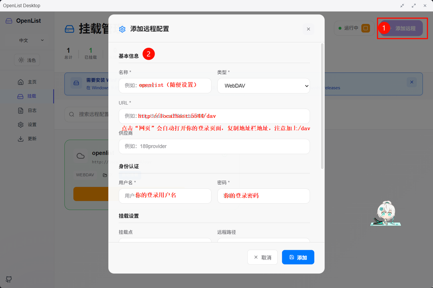The height and width of the screenshot is (288, 433).
Task: Click the cloud icon on the openlist card
Action: (x=81, y=156)
